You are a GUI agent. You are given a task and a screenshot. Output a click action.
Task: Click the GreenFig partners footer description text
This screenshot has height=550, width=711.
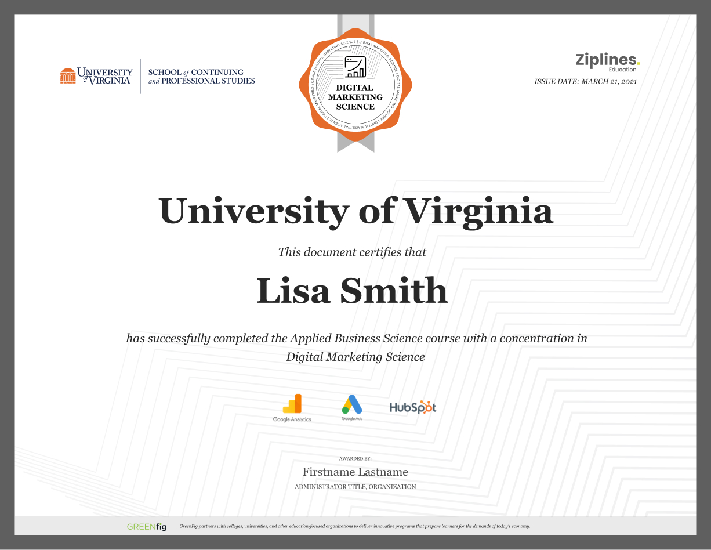354,527
